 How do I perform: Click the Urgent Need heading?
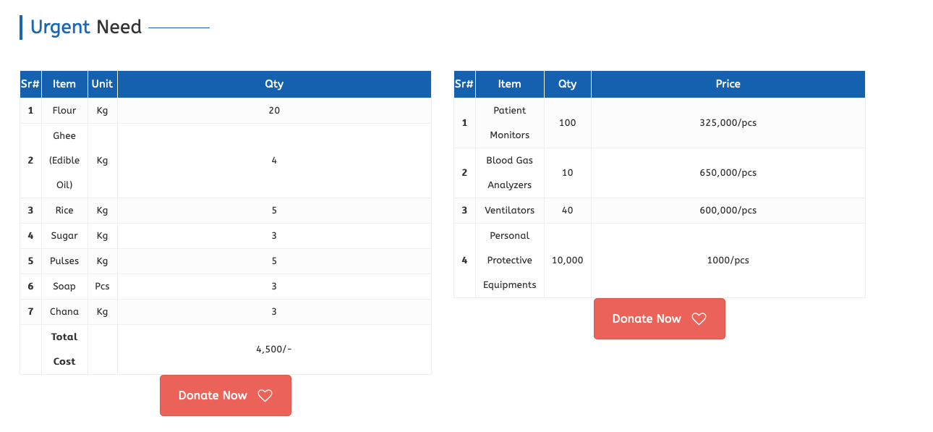pyautogui.click(x=86, y=27)
